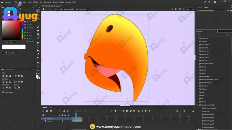Image resolution: width=232 pixels, height=130 pixels.
Task: Click Mounth copy 22 breadcrumb
Action: pos(69,9)
